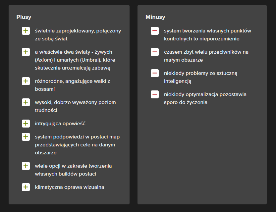Image resolution: width=276 pixels, height=212 pixels.
Task: Click minus icon next to 'czasem zbyt wielu przeciwników'
Action: pyautogui.click(x=155, y=52)
